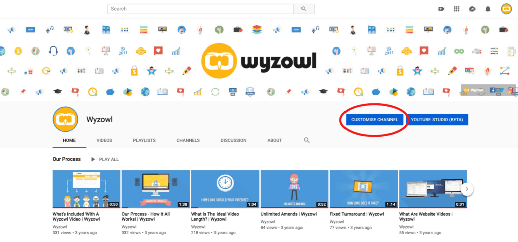Click title 'Unlimited Amends | Wyzowl'
This screenshot has width=518, height=242.
288,214
